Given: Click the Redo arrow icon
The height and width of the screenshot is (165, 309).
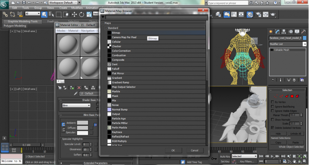Looking at the screenshot, I should [x=37, y=3].
